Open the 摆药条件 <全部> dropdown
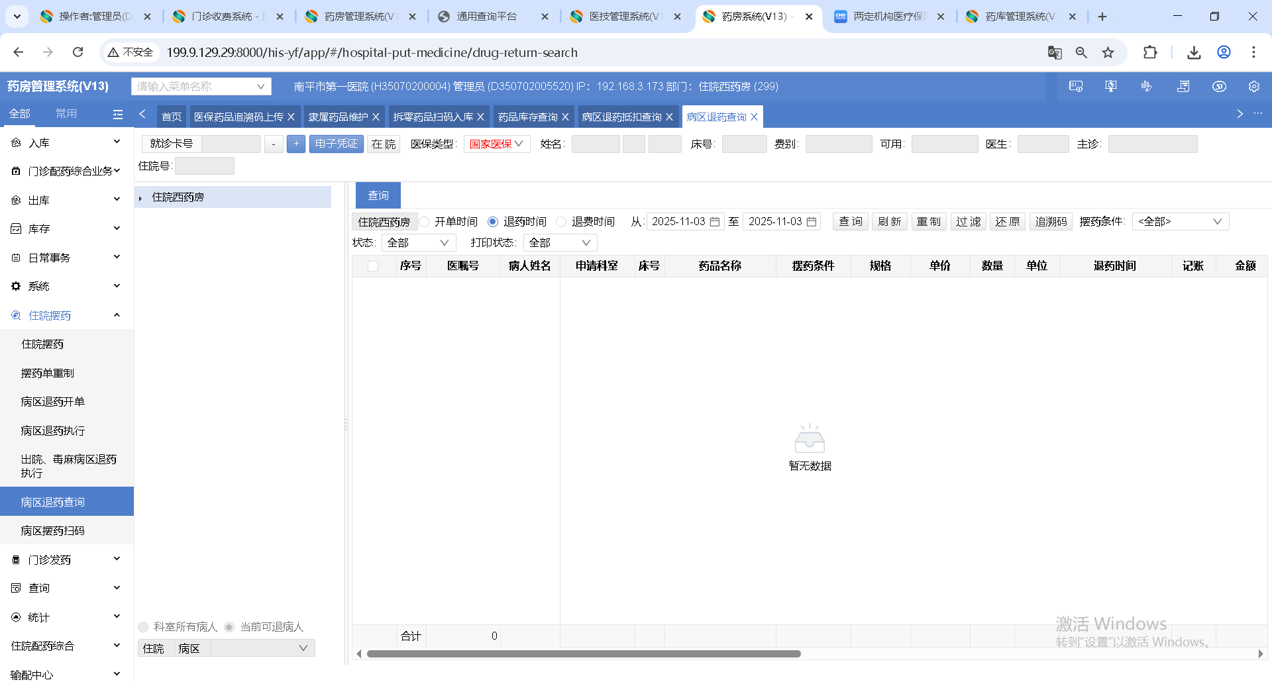Image resolution: width=1272 pixels, height=682 pixels. coord(1181,222)
